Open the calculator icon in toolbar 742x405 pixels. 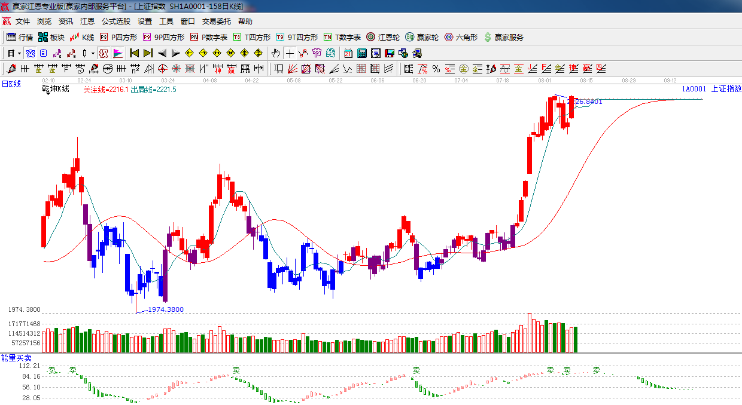(361, 53)
